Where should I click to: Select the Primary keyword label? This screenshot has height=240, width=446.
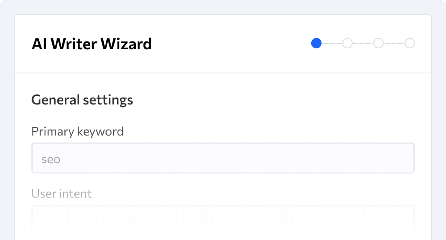coord(77,132)
